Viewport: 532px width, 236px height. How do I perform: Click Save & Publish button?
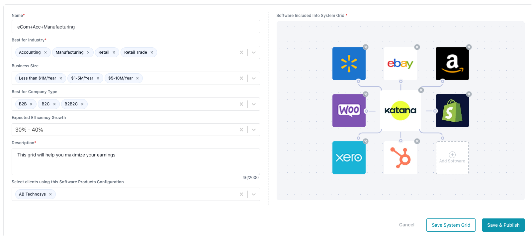pyautogui.click(x=503, y=225)
